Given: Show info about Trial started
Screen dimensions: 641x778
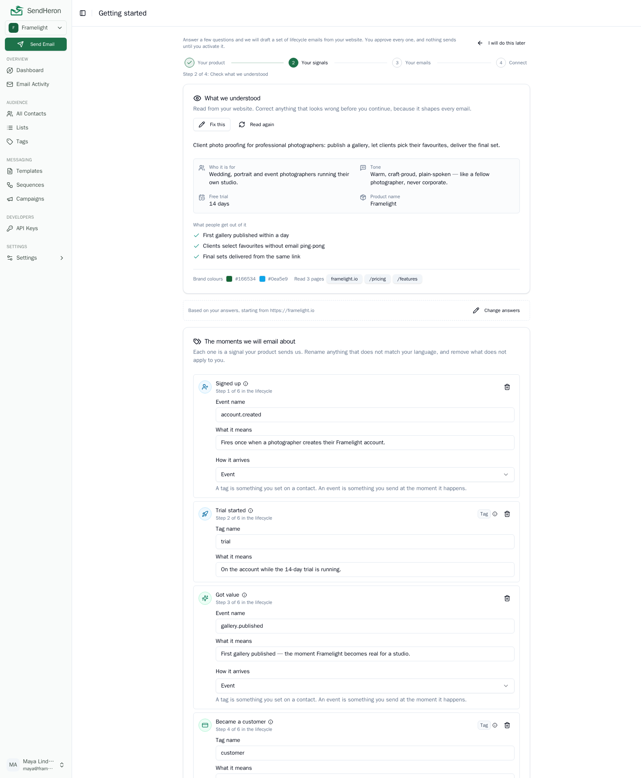Looking at the screenshot, I should (251, 511).
